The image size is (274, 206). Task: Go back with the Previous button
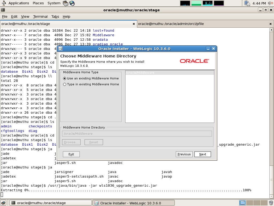184,154
